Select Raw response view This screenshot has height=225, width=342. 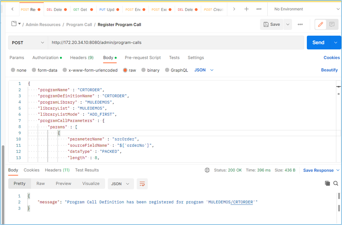(x=40, y=183)
